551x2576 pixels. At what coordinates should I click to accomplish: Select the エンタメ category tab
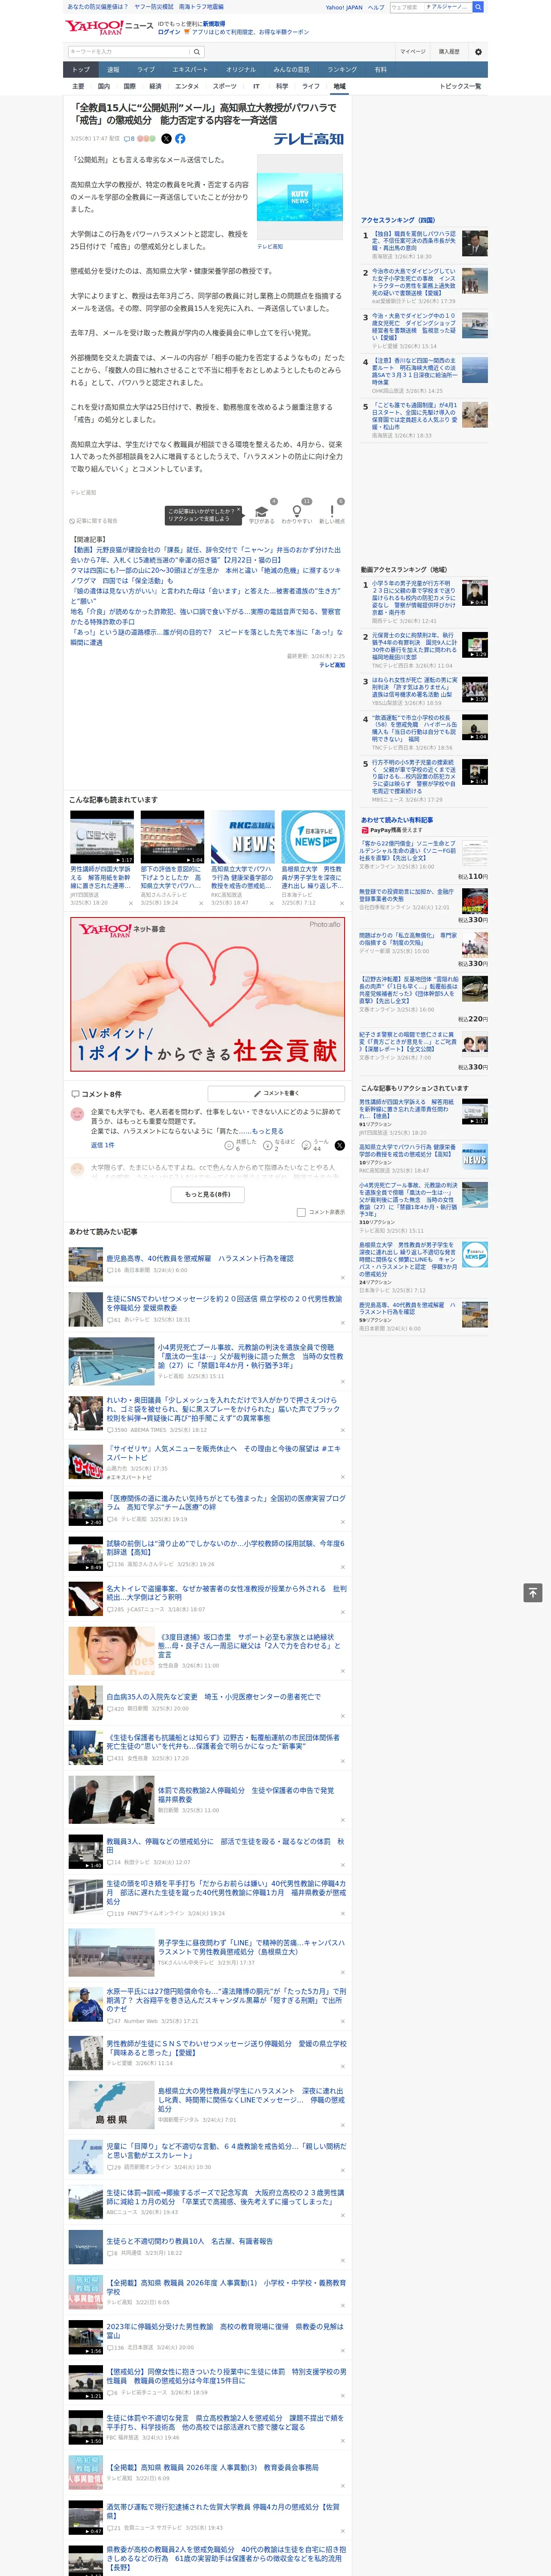coord(187,86)
